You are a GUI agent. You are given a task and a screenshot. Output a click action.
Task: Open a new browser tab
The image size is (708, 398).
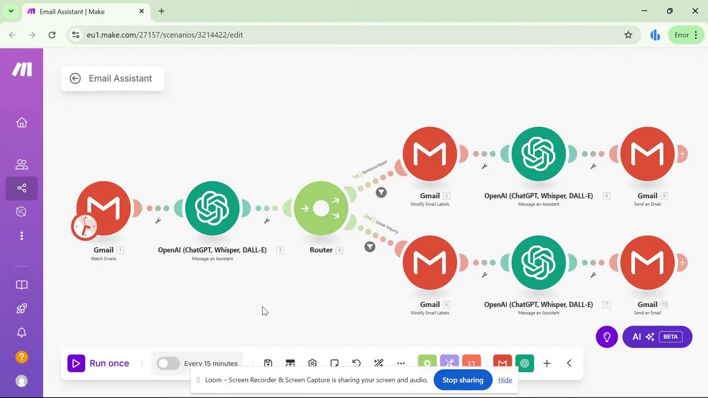pos(162,11)
